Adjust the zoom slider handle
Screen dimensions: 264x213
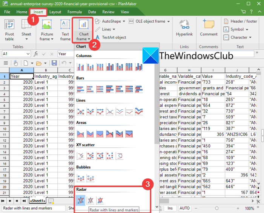pyautogui.click(x=217, y=208)
